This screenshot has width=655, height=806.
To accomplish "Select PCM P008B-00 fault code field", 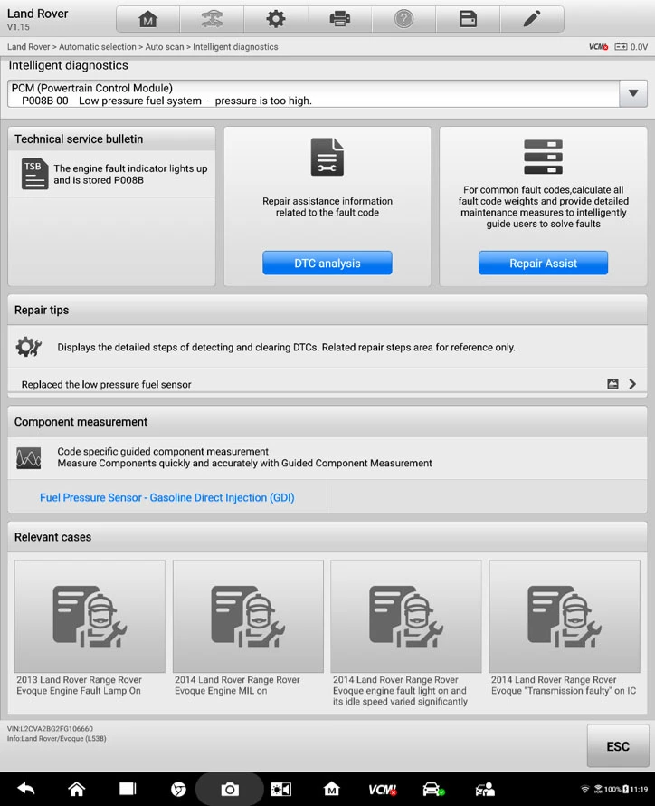I will (x=313, y=93).
